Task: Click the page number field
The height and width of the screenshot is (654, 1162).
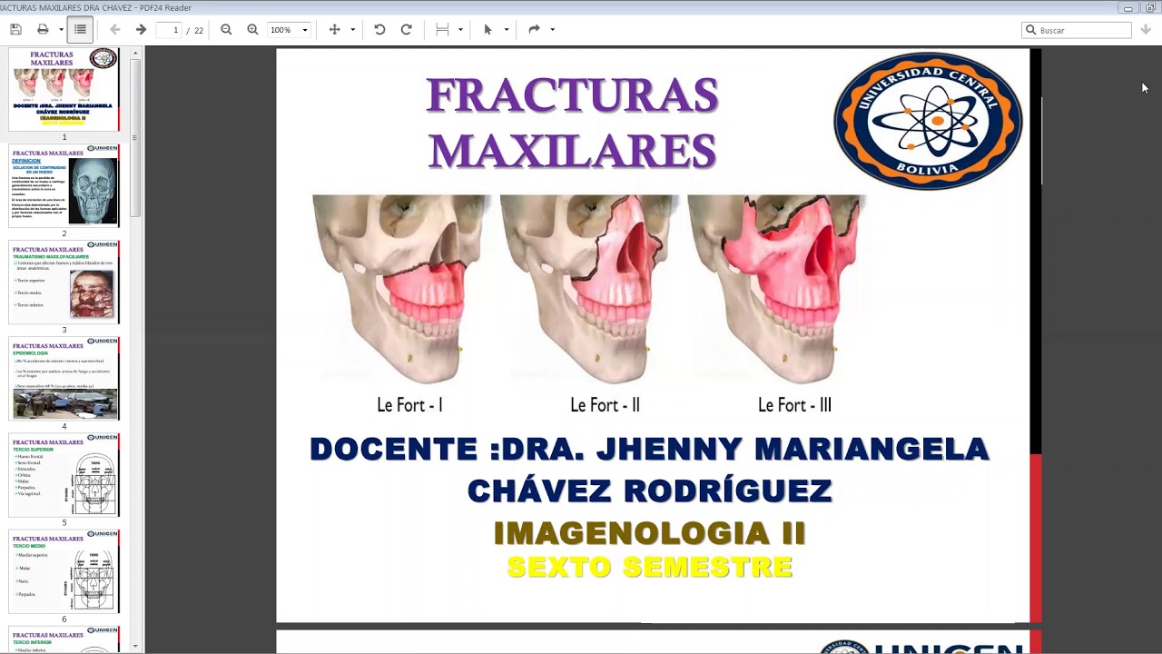Action: coord(170,30)
